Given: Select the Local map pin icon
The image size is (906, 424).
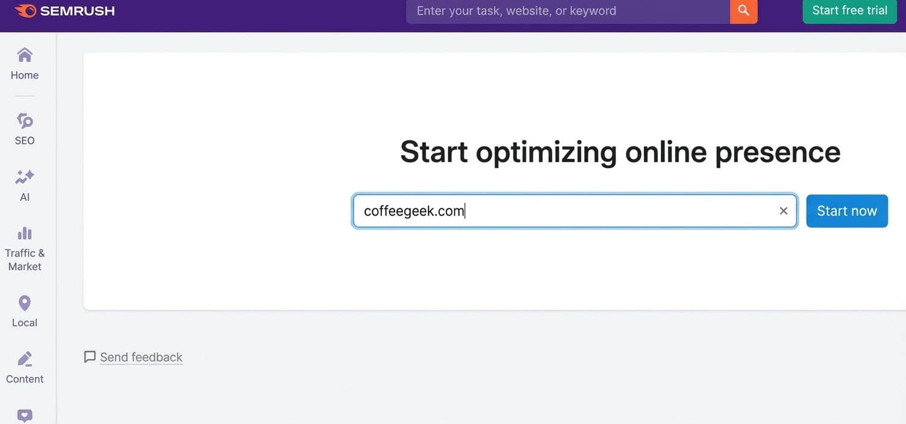Looking at the screenshot, I should tap(25, 303).
